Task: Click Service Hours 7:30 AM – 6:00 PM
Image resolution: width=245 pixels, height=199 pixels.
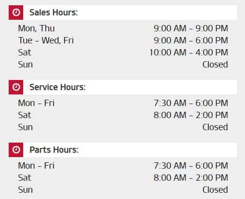Action: (191, 103)
